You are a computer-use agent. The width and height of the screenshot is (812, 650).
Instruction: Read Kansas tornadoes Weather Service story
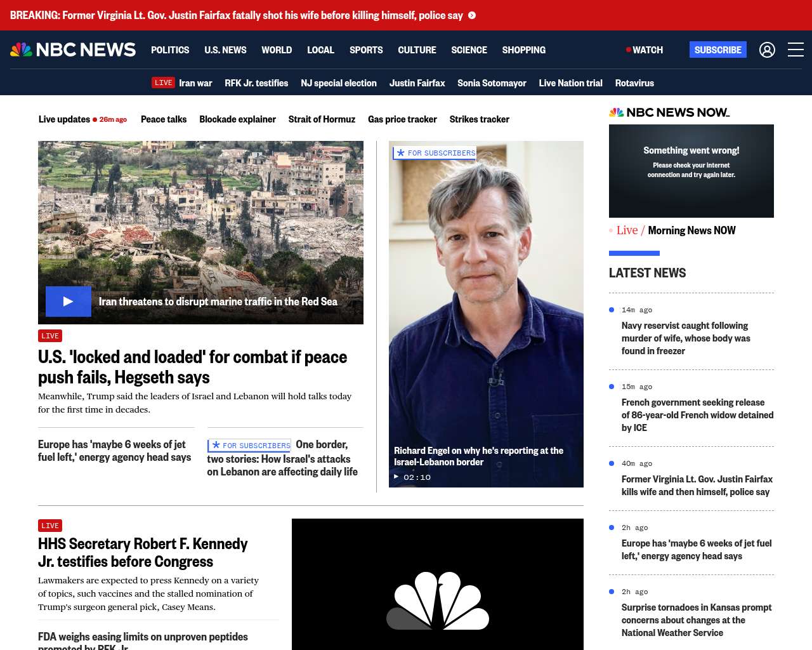(x=697, y=620)
